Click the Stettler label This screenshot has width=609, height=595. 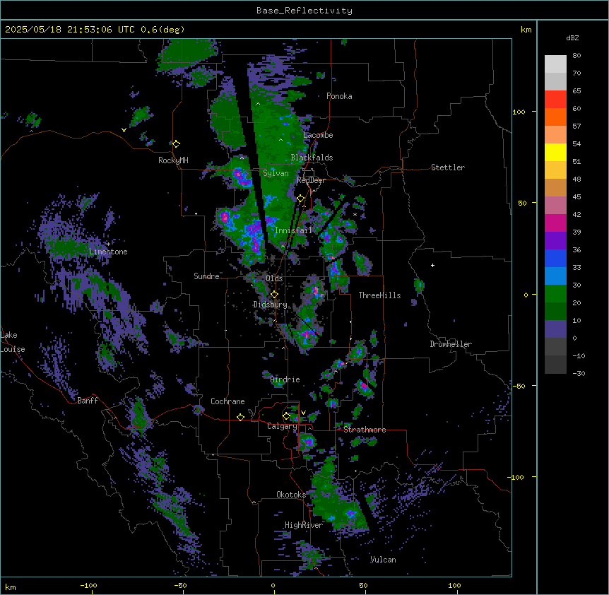[448, 167]
